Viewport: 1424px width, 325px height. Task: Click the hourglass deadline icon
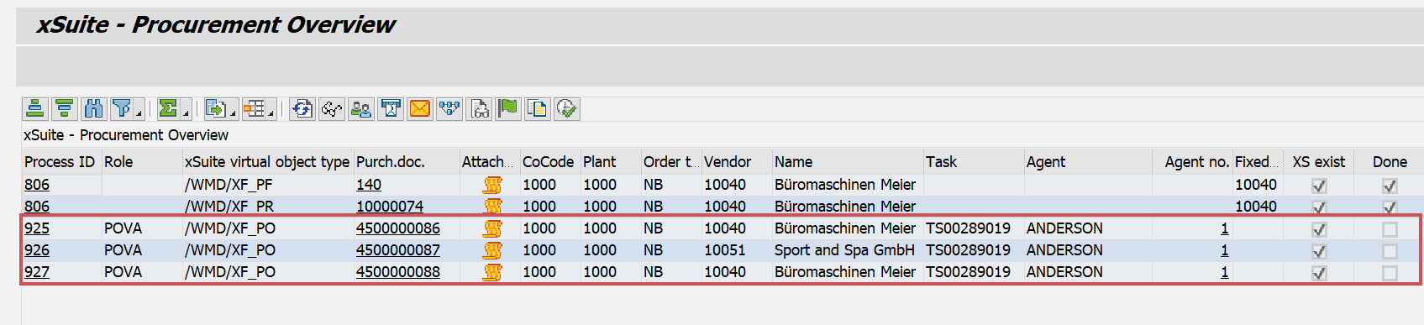coord(391,108)
